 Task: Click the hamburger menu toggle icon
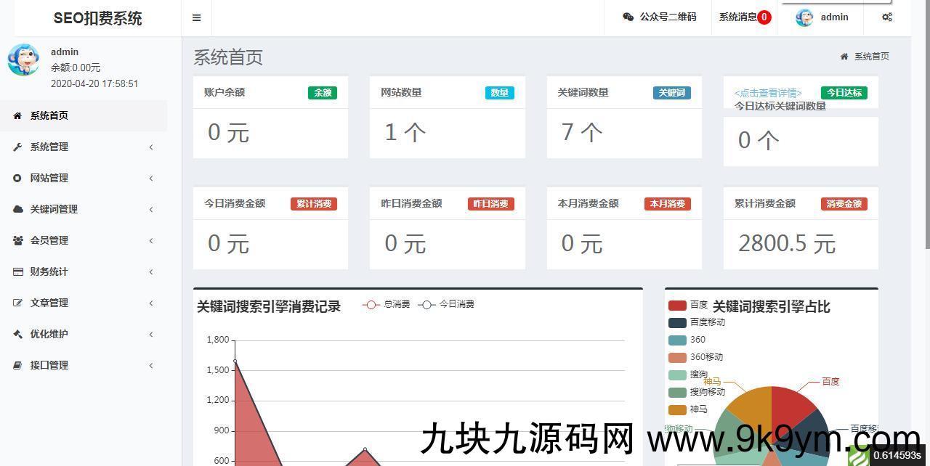coord(196,18)
